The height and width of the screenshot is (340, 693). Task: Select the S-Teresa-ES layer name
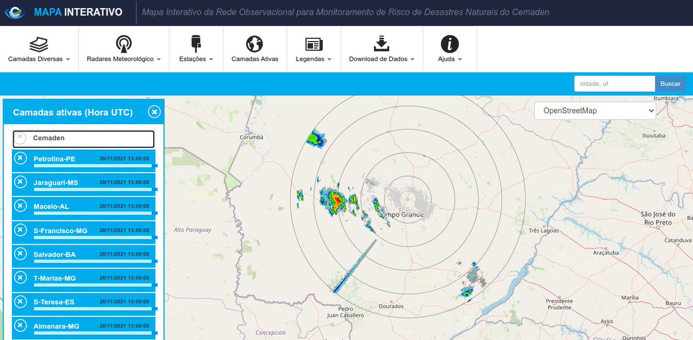54,302
